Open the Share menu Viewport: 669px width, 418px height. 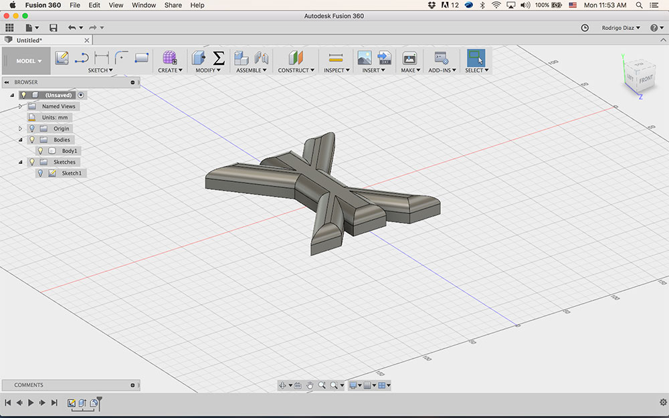173,5
